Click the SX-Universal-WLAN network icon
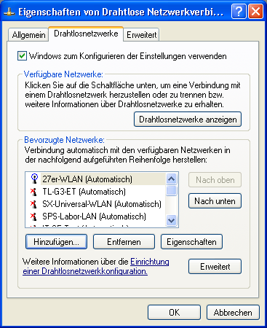 pos(33,204)
